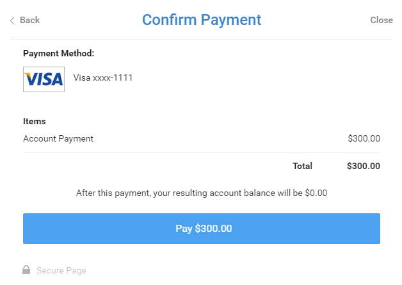This screenshot has height=285, width=402.
Task: Click the resulting account balance message
Action: (201, 192)
